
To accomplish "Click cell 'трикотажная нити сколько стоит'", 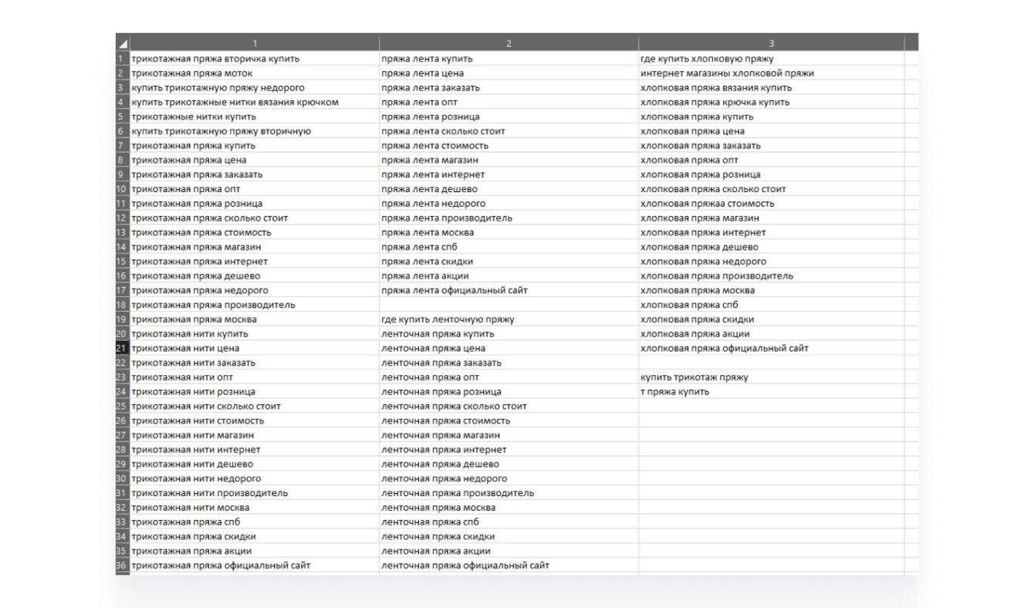I will tap(254, 406).
